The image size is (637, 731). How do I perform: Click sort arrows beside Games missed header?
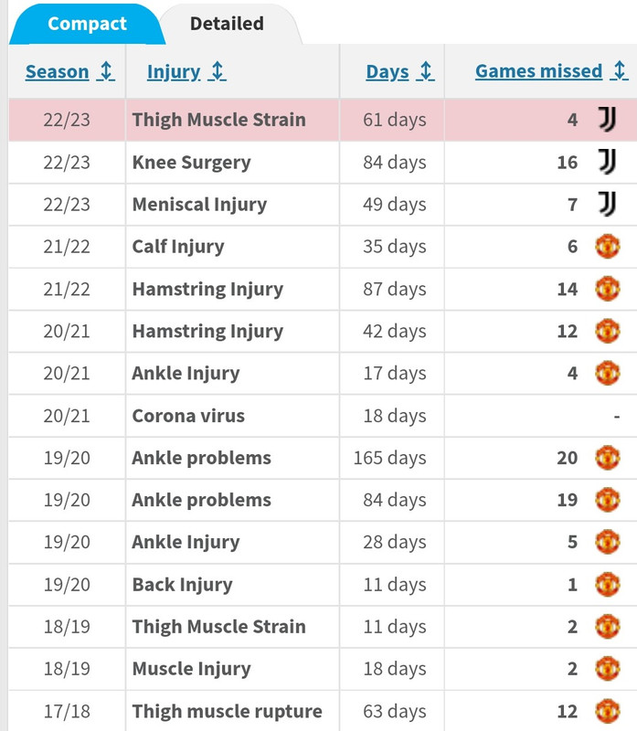pos(620,70)
